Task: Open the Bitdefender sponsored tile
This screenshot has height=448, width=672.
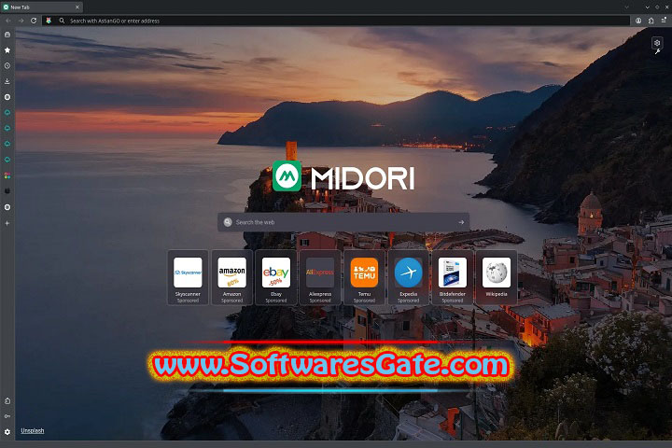Action: pos(453,278)
